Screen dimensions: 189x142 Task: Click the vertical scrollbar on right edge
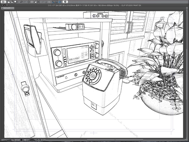coord(187,75)
